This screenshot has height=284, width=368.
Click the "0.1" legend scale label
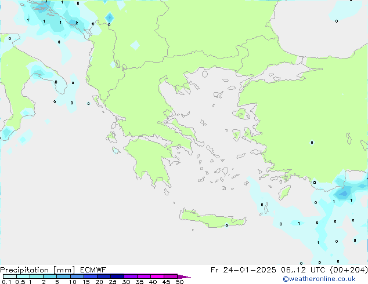6,282
